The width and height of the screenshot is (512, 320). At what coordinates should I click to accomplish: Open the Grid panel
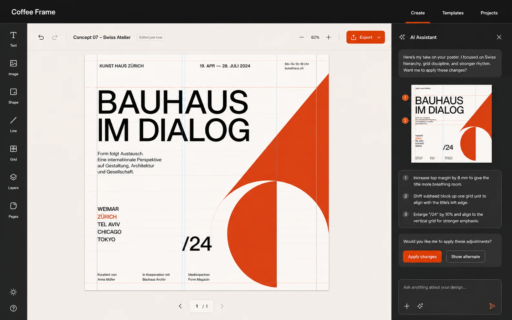tap(13, 153)
